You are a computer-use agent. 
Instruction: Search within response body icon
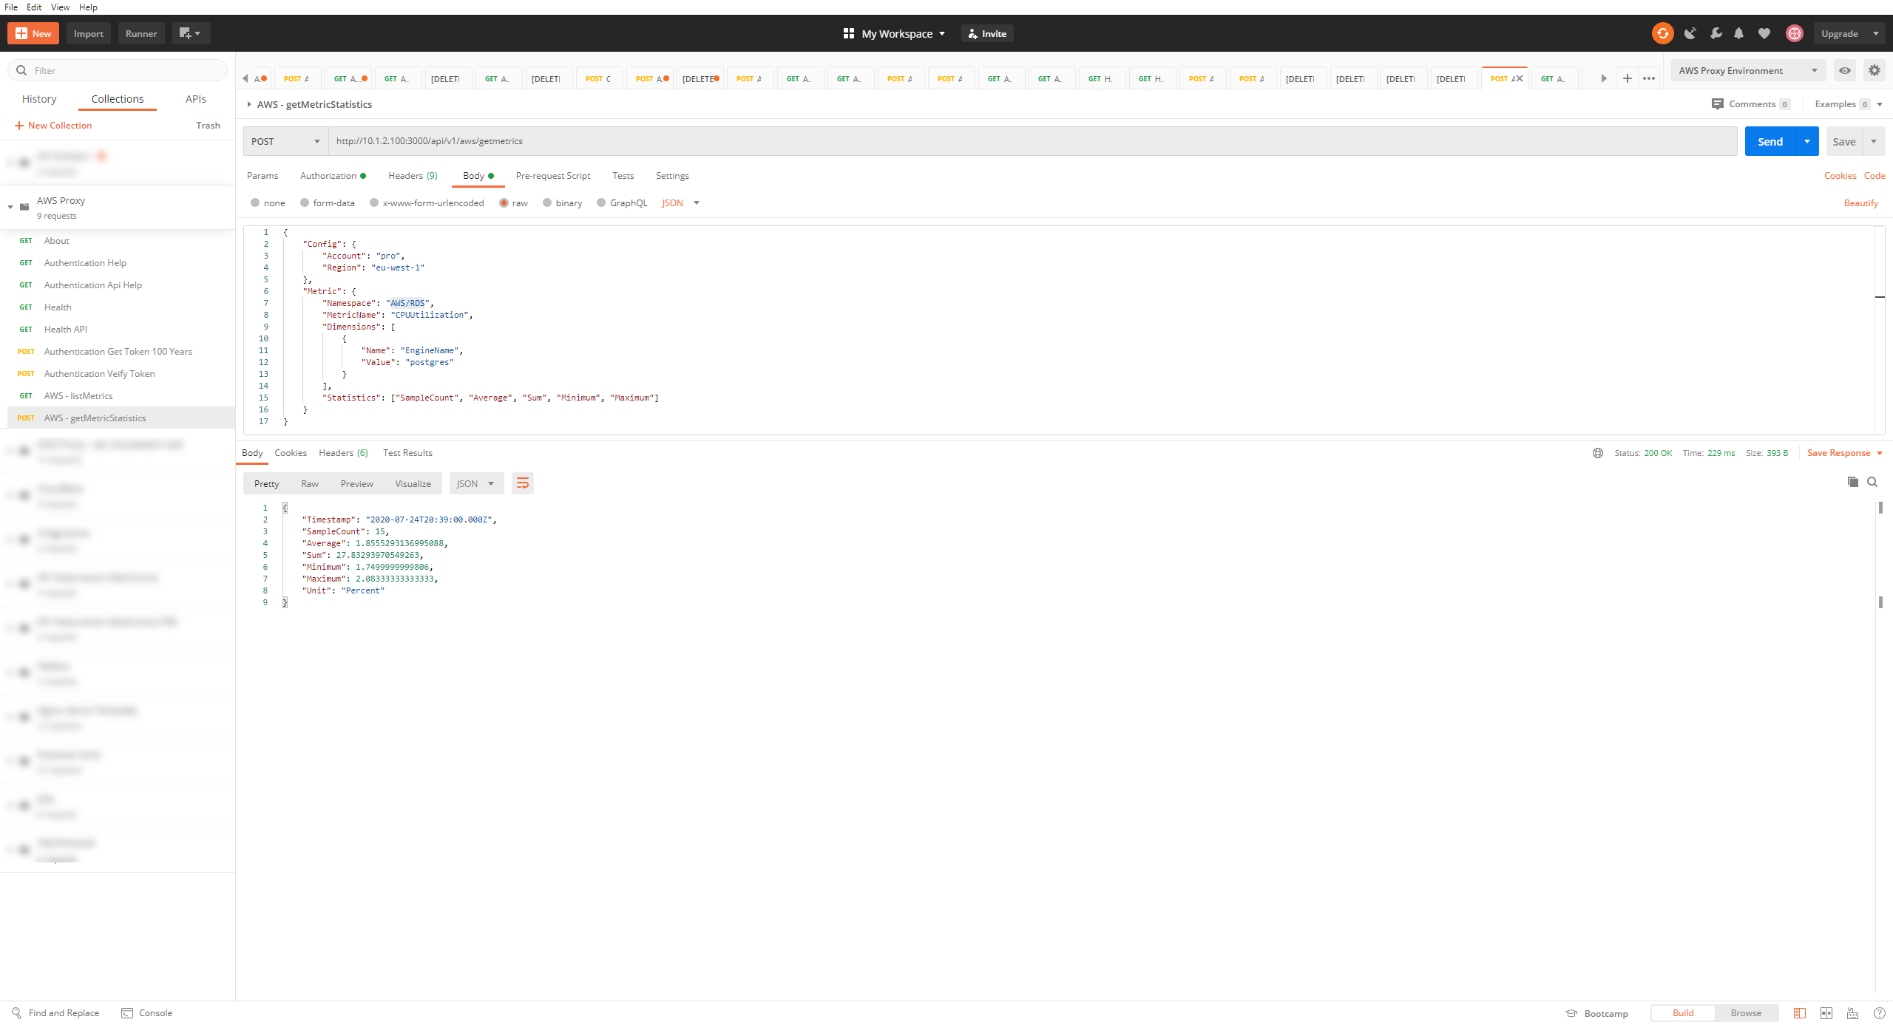(1872, 482)
